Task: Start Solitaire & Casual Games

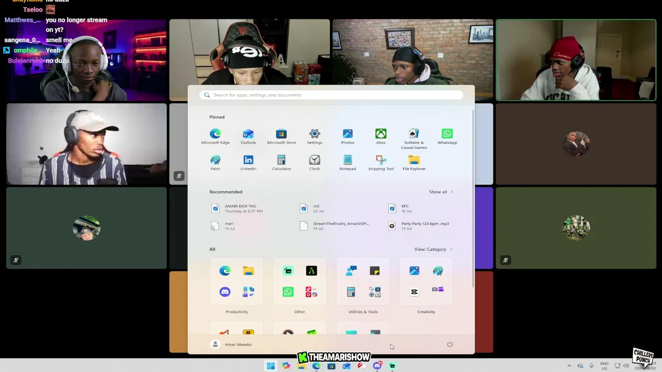Action: point(414,139)
